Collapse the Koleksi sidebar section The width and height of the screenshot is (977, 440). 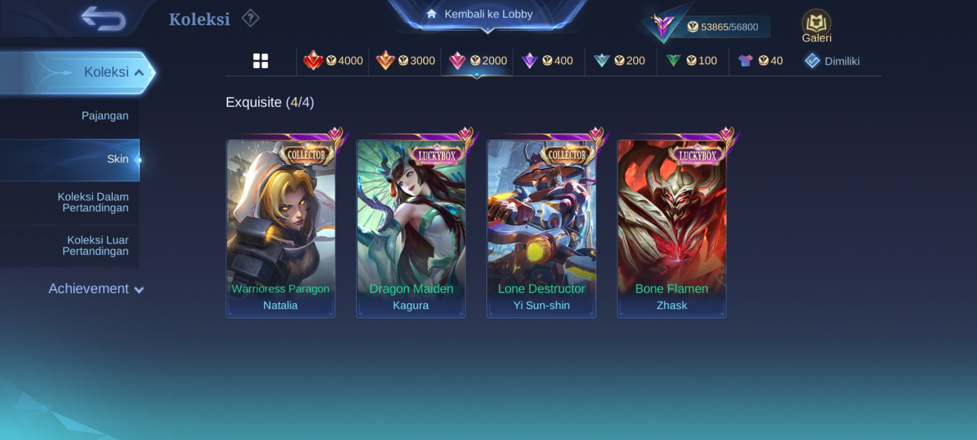pyautogui.click(x=77, y=73)
